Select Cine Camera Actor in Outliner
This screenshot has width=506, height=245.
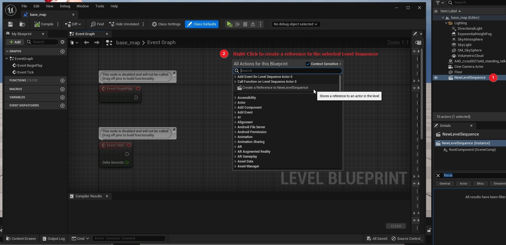tap(469, 67)
